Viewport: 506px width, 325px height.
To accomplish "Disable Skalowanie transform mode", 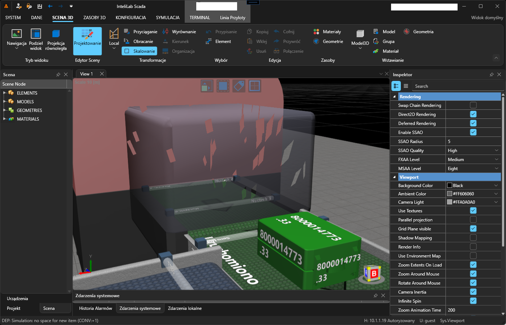I will (139, 51).
